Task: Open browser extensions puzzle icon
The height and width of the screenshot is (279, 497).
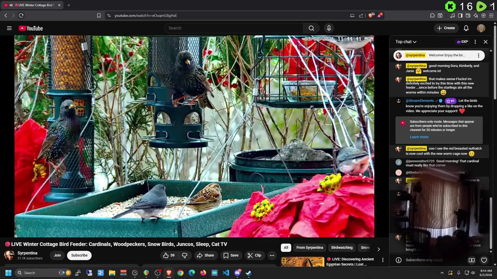Action: tap(432, 15)
